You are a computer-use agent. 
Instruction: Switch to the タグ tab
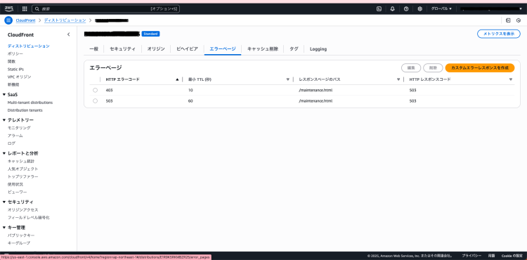pos(294,49)
